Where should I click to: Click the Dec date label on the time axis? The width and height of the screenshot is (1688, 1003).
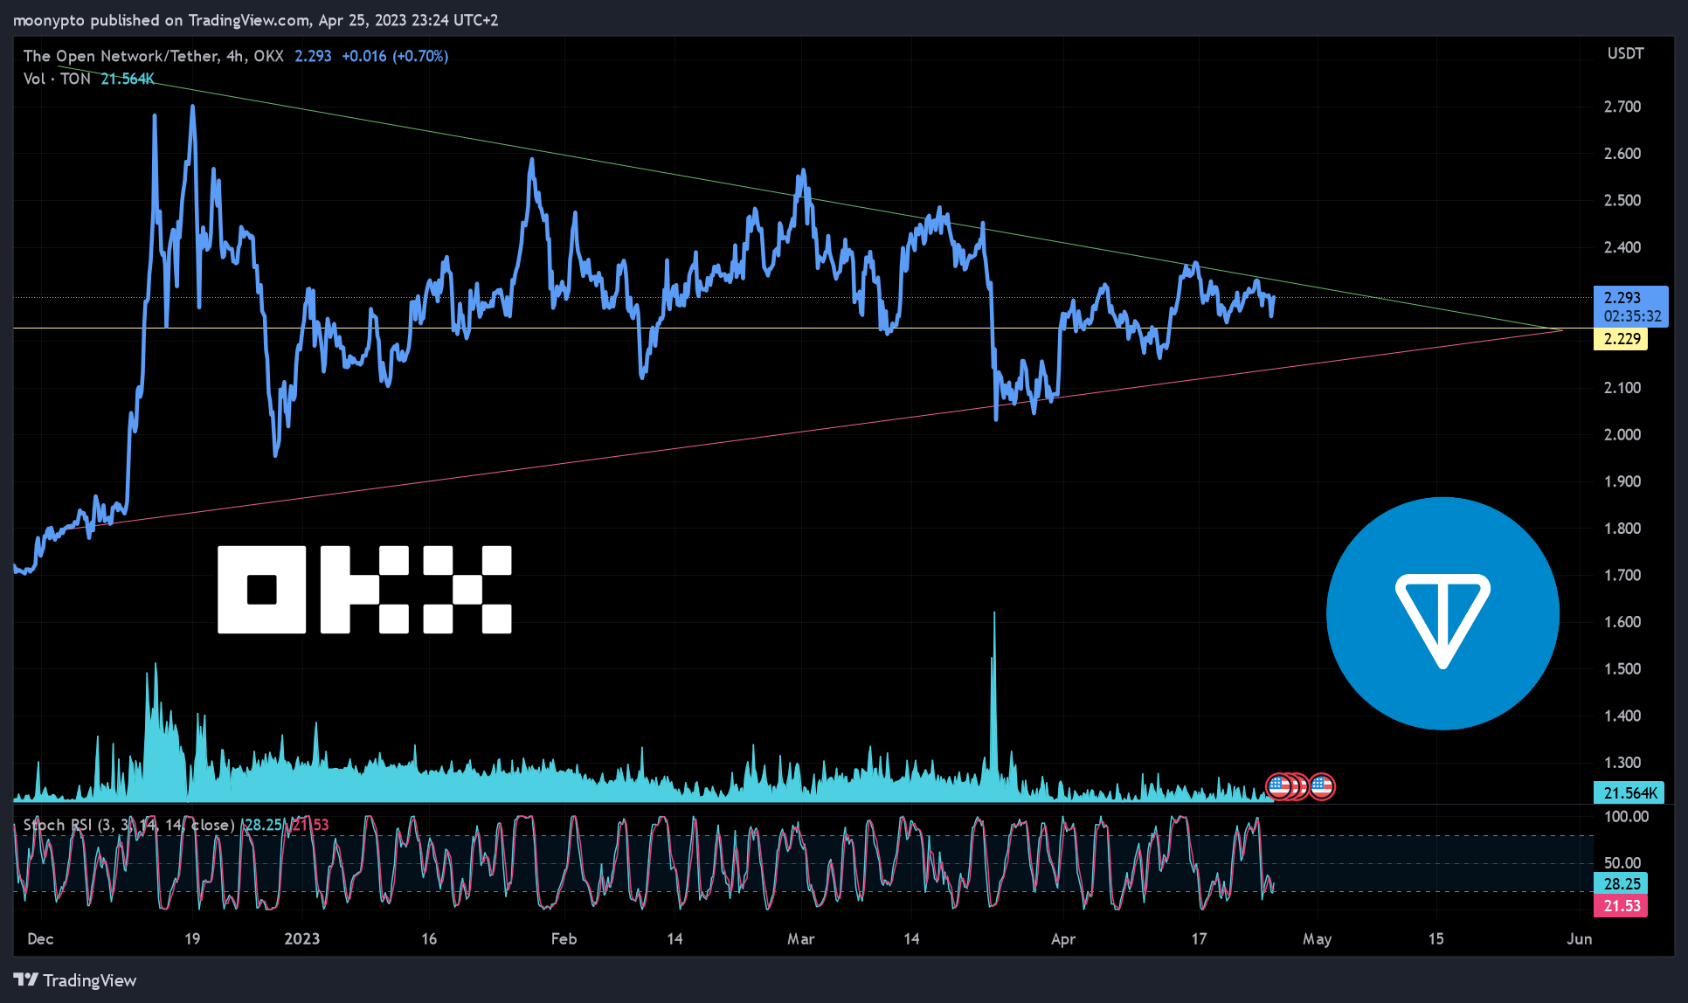tap(40, 939)
